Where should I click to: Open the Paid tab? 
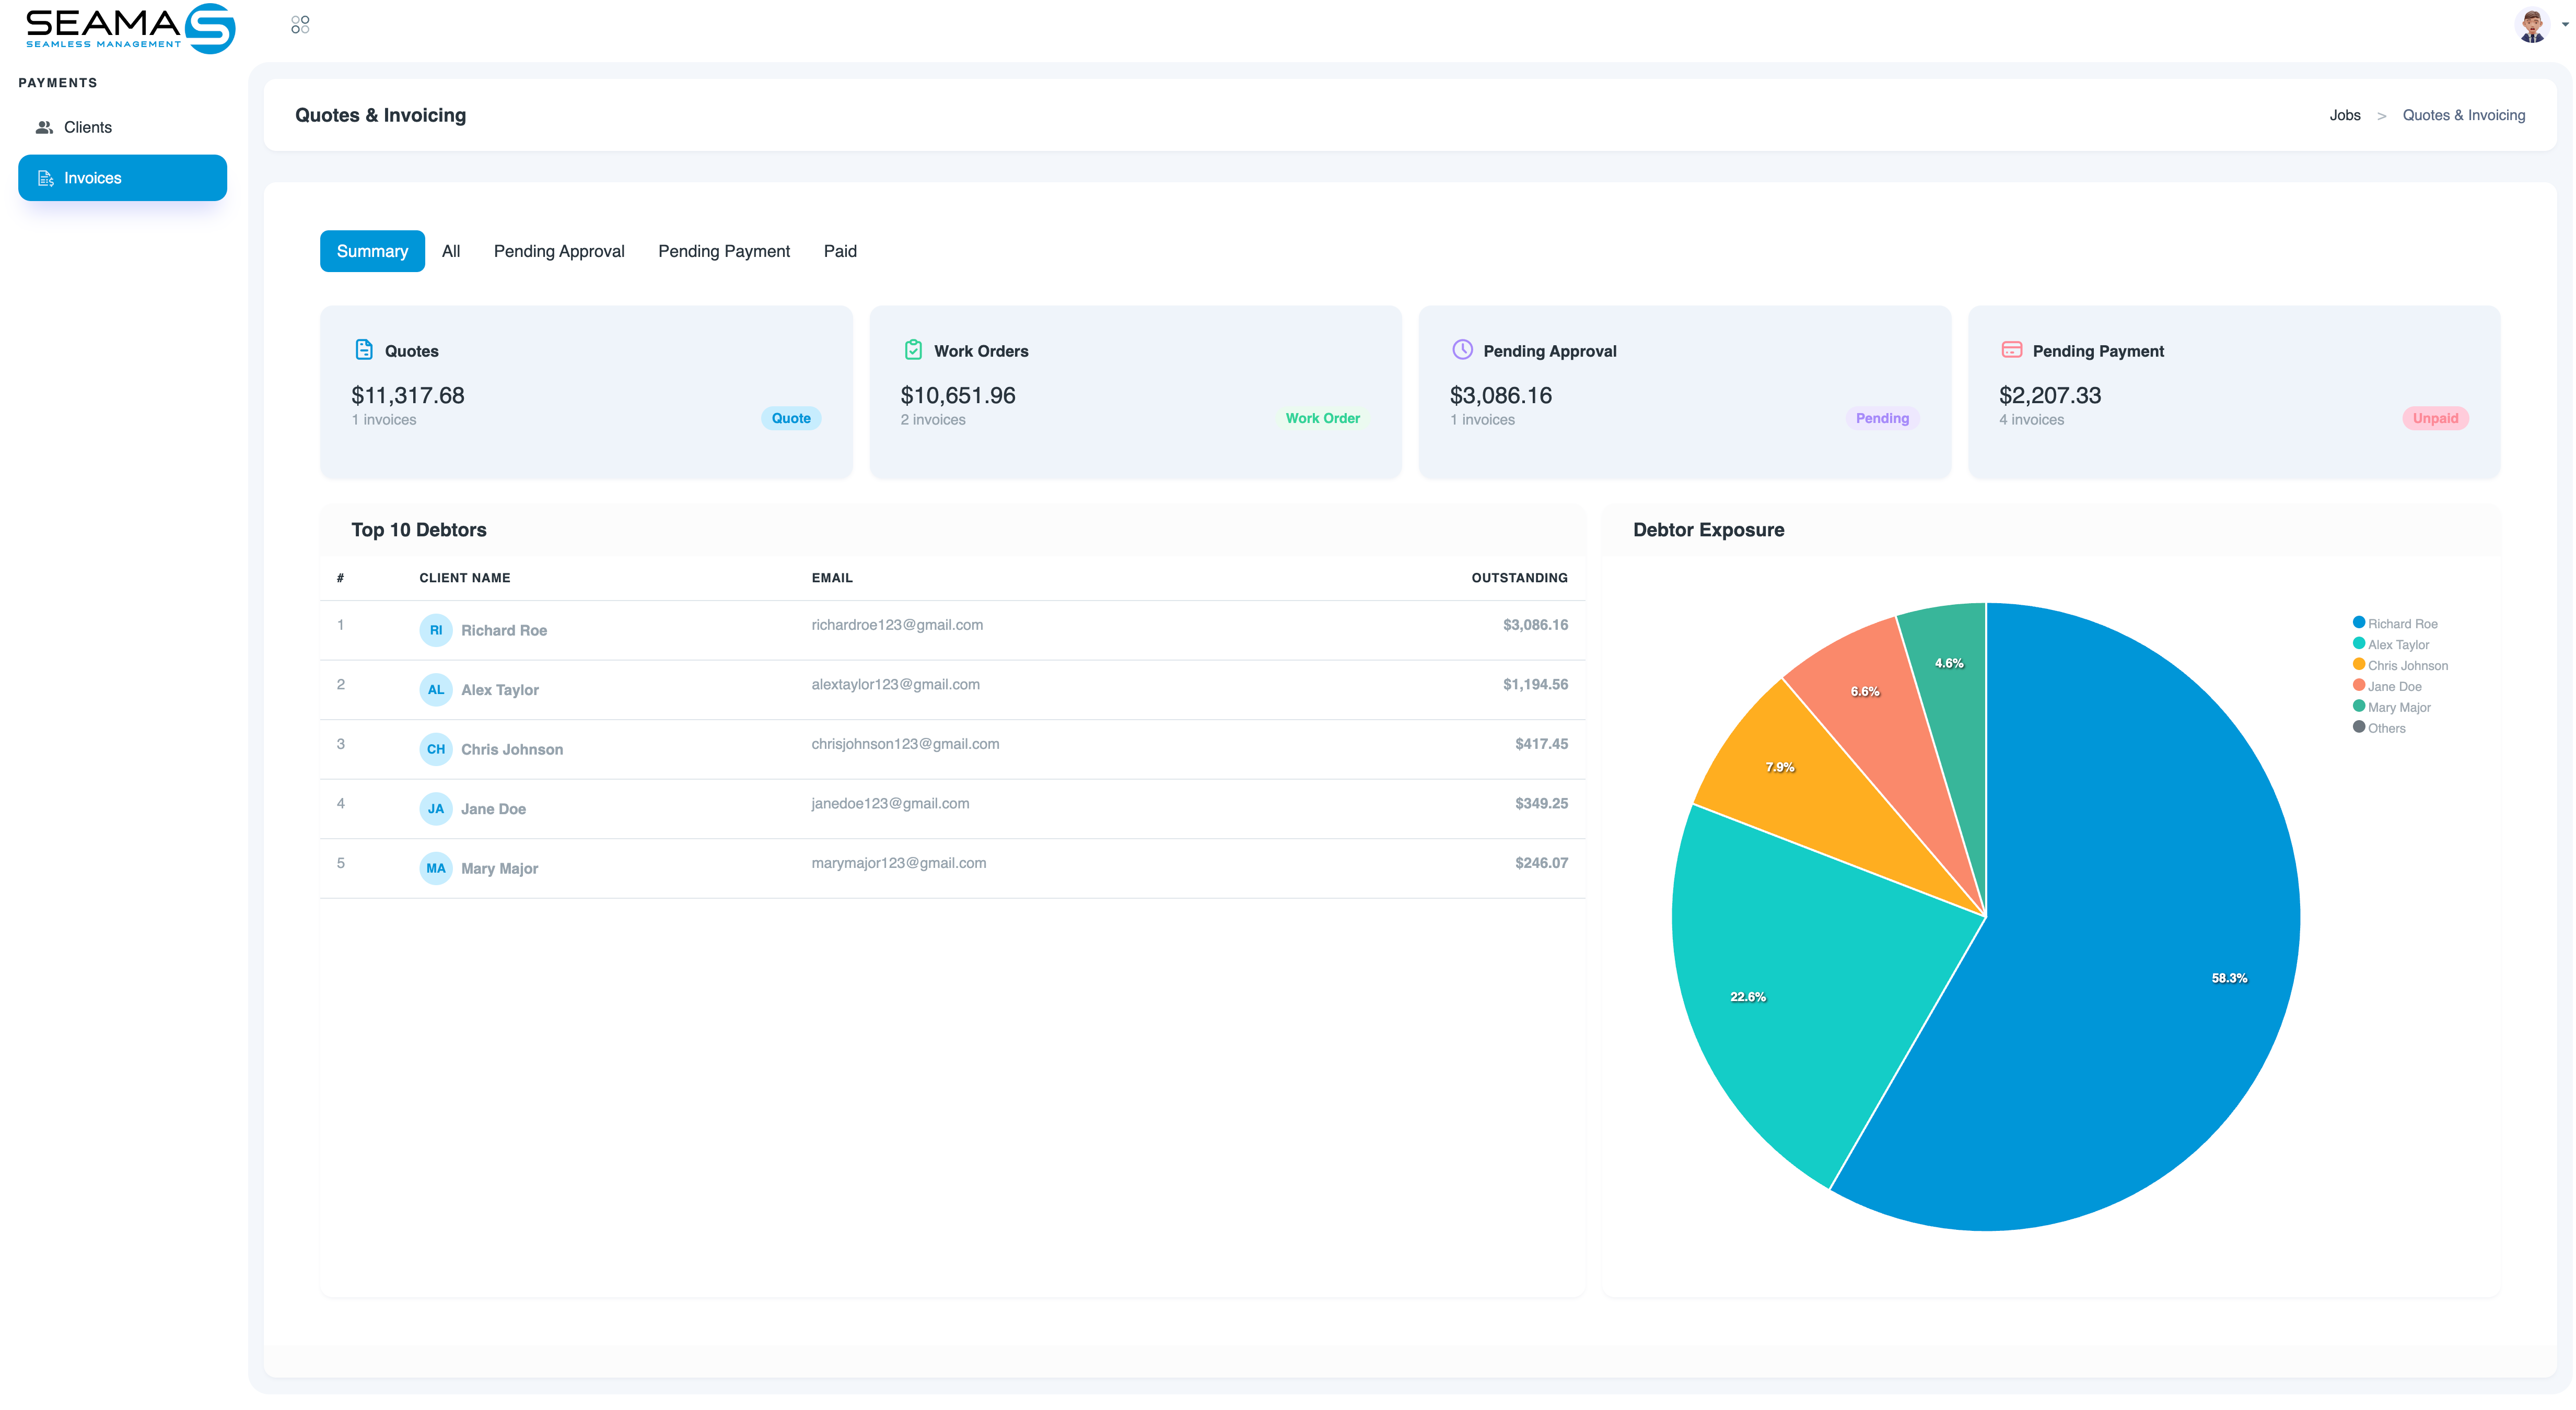pyautogui.click(x=840, y=251)
